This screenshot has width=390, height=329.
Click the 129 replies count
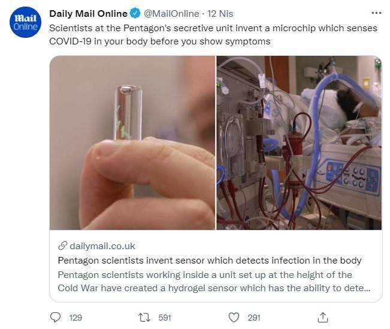pos(75,318)
